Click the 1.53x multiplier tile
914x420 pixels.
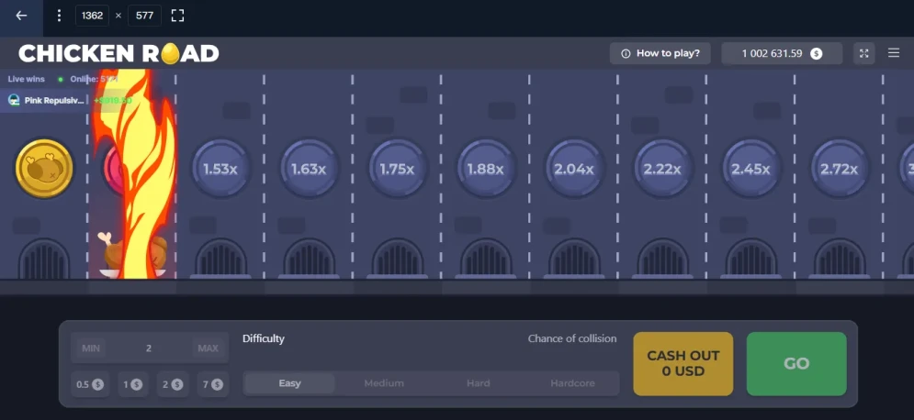[x=220, y=169]
